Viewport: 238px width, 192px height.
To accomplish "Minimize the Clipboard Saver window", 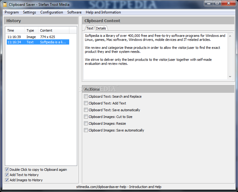I will (x=209, y=3).
